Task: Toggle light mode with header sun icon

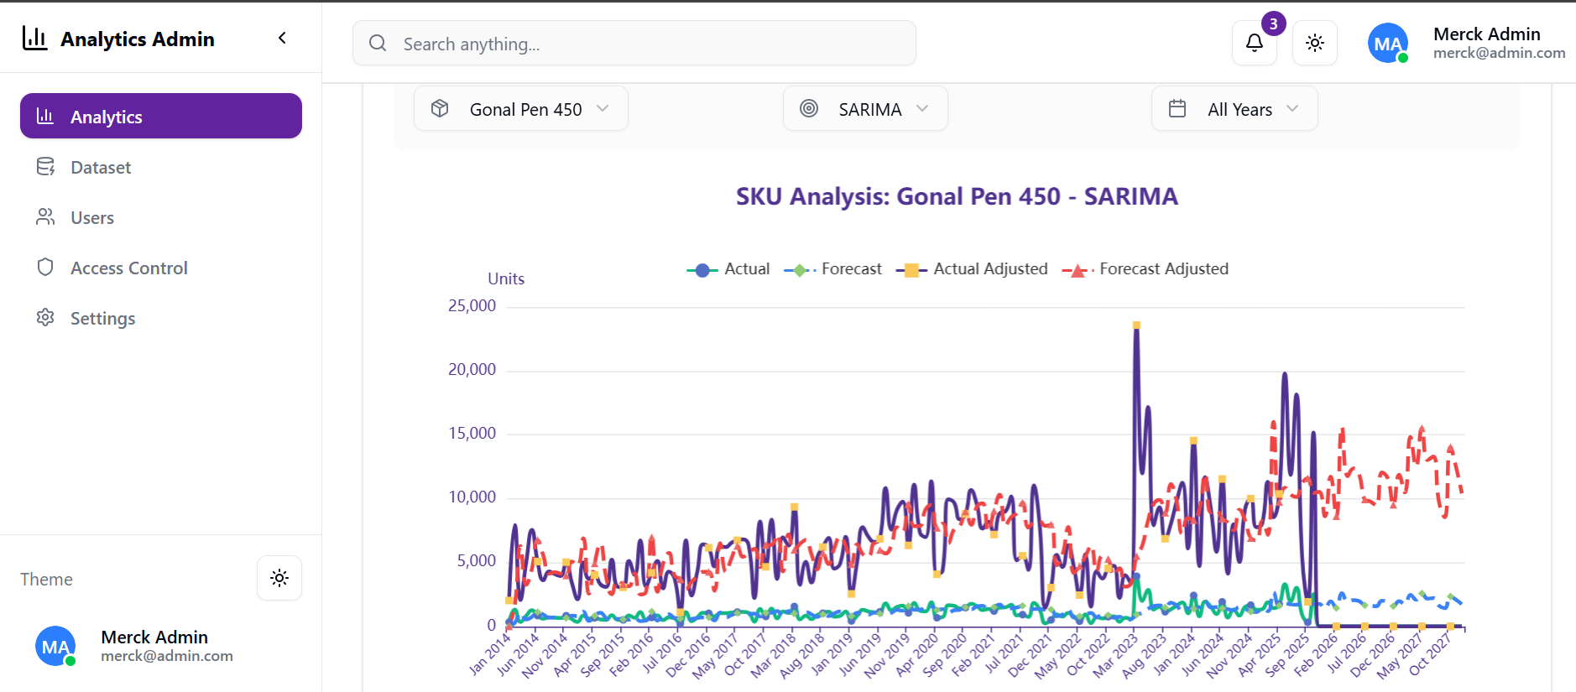Action: pyautogui.click(x=1314, y=43)
